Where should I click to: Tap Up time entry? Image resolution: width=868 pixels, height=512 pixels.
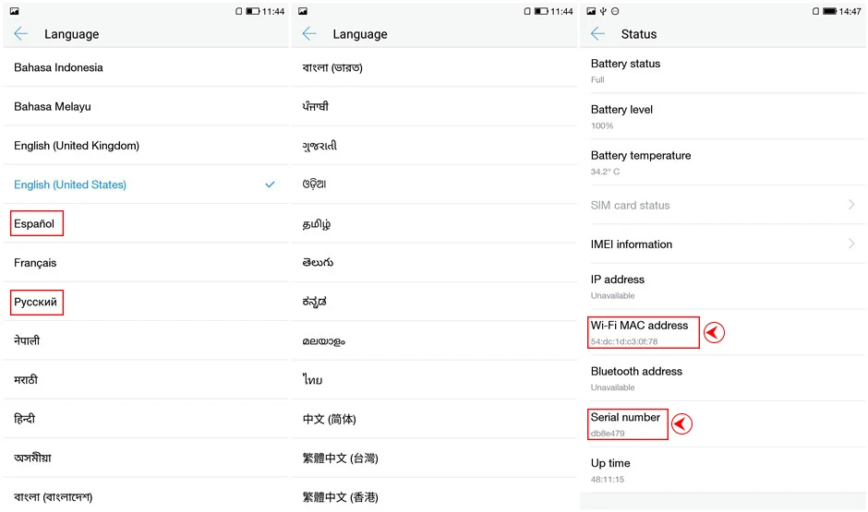tap(723, 470)
